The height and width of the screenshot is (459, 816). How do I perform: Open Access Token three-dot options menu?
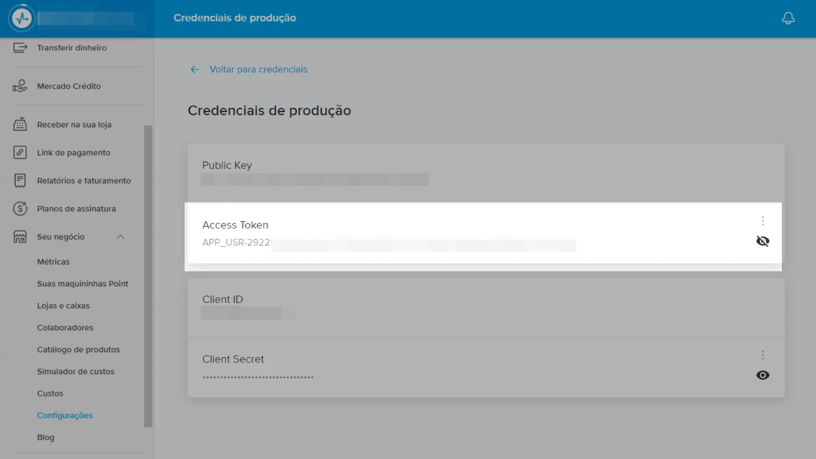pyautogui.click(x=762, y=221)
